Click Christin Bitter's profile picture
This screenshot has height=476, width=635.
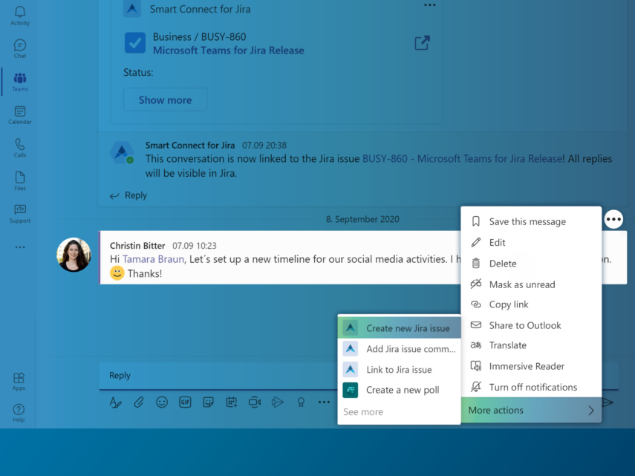[x=74, y=255]
